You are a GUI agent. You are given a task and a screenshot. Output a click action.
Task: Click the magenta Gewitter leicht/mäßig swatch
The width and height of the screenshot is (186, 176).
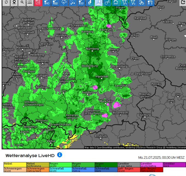151,164
